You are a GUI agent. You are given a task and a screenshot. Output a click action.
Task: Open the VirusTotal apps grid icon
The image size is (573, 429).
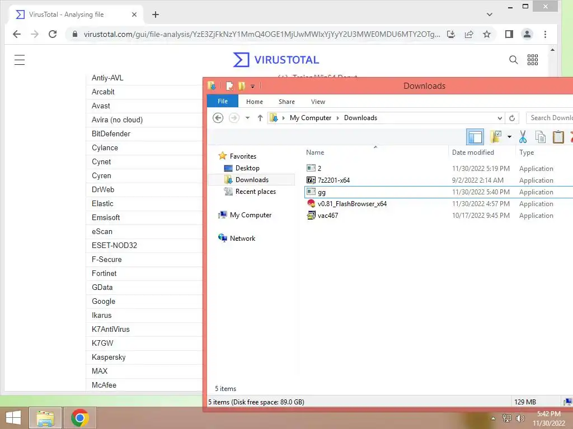click(x=533, y=59)
